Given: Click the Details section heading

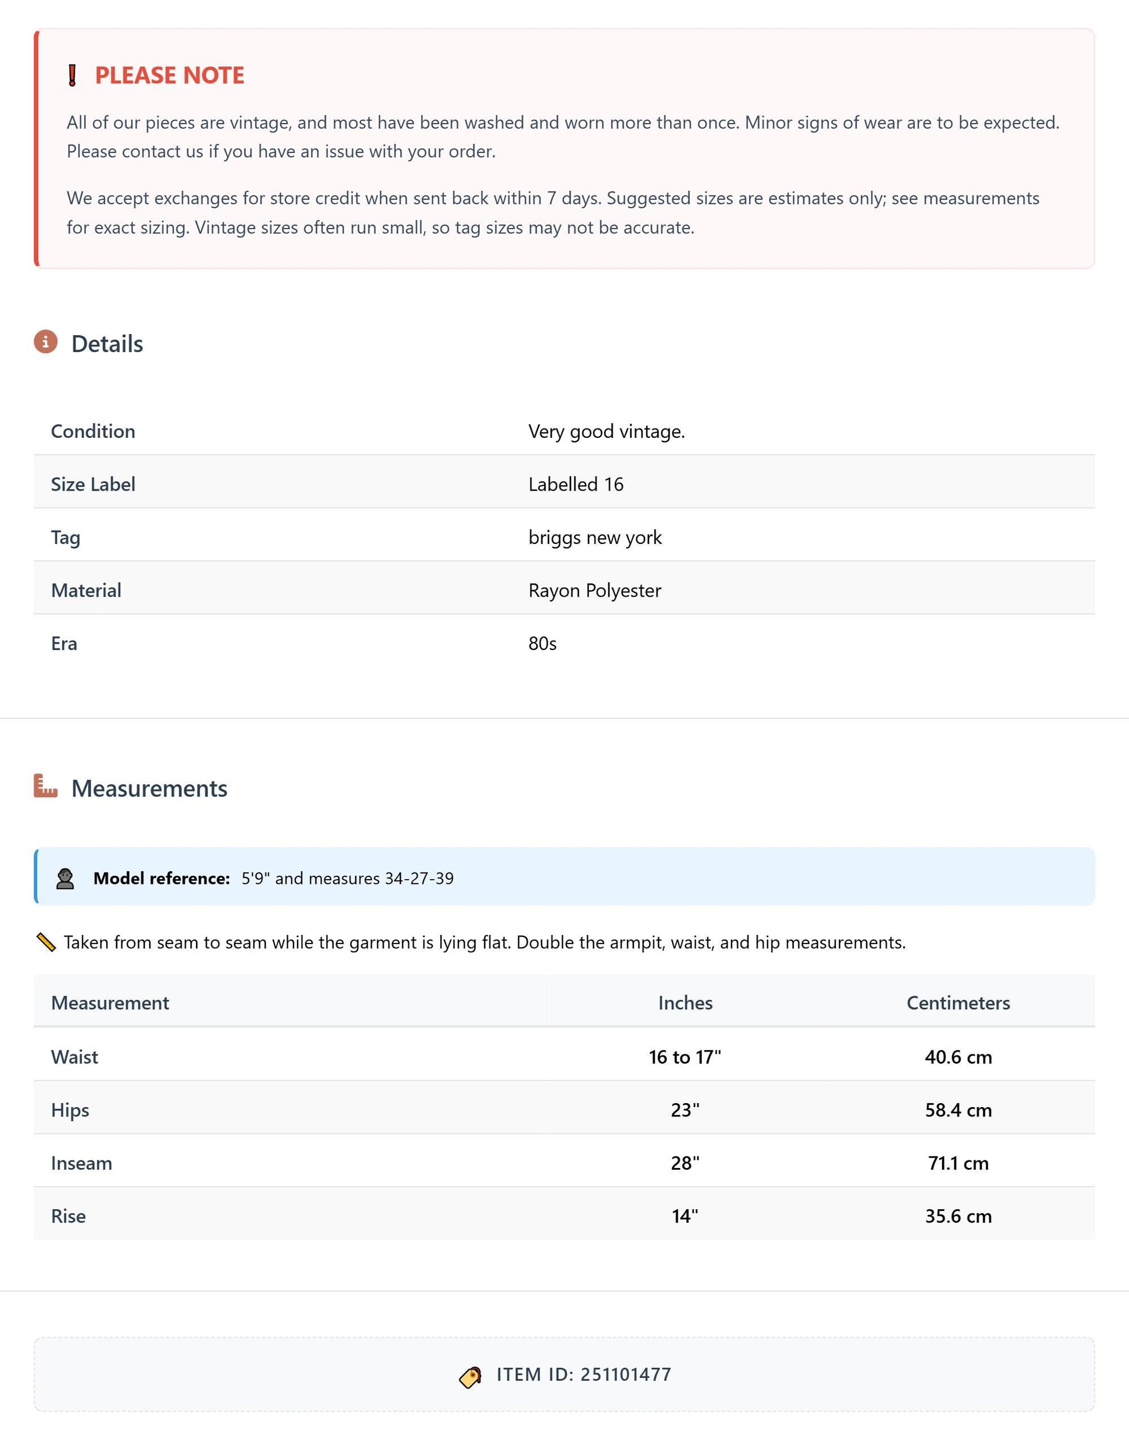Looking at the screenshot, I should pyautogui.click(x=107, y=344).
